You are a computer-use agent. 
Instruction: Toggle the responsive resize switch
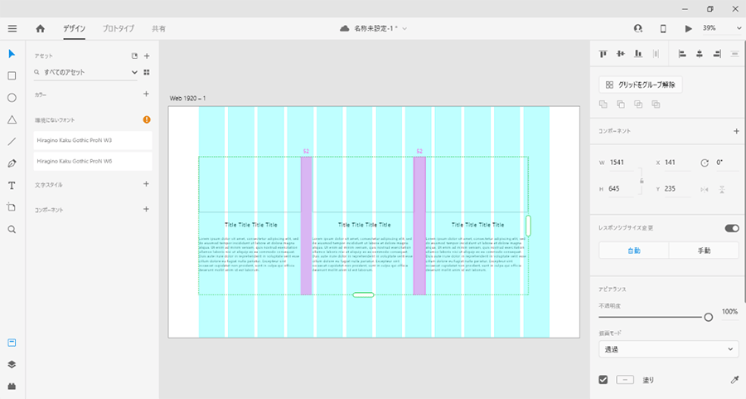coord(732,229)
